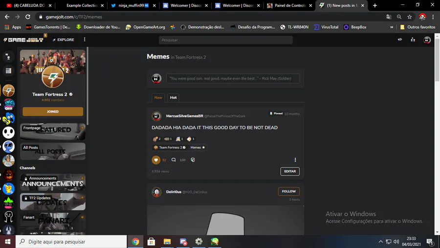The width and height of the screenshot is (440, 248).
Task: Switch to the New posts tab
Action: pyautogui.click(x=158, y=98)
